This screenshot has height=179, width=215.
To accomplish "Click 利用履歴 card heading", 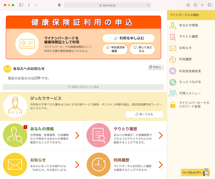I will point(122,160).
